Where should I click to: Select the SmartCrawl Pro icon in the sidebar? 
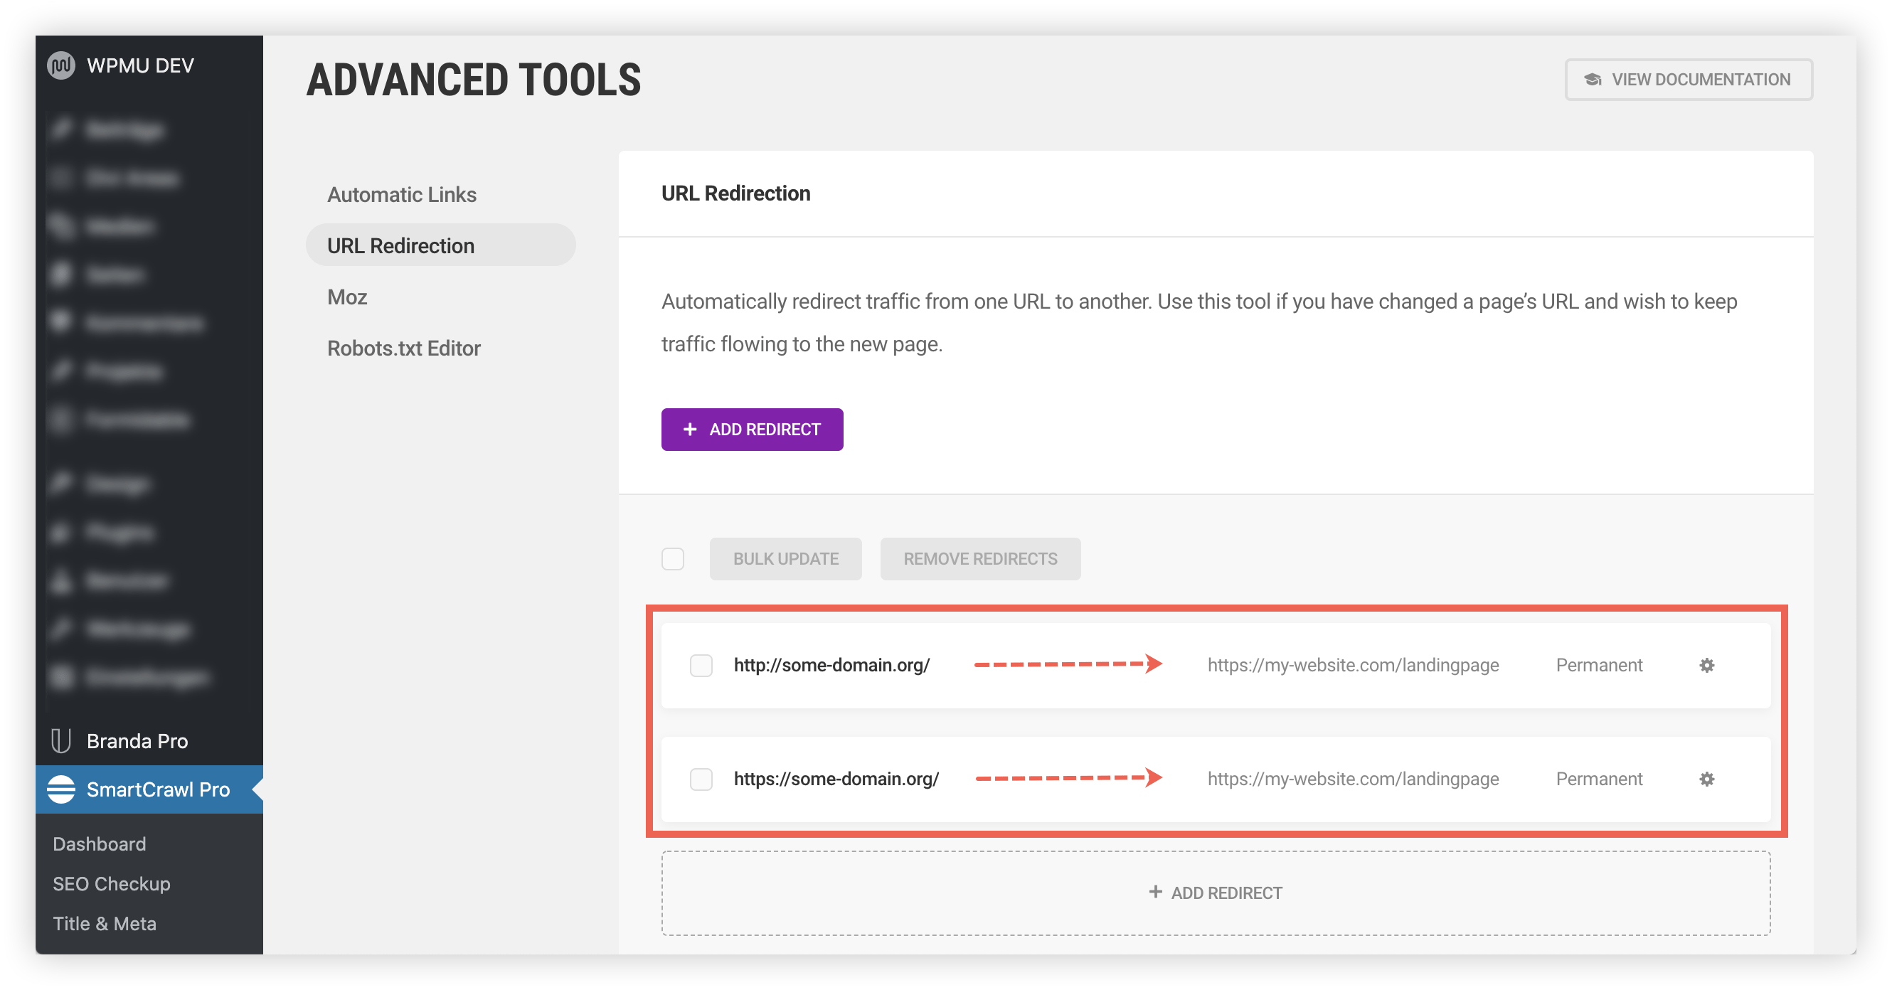[x=62, y=789]
